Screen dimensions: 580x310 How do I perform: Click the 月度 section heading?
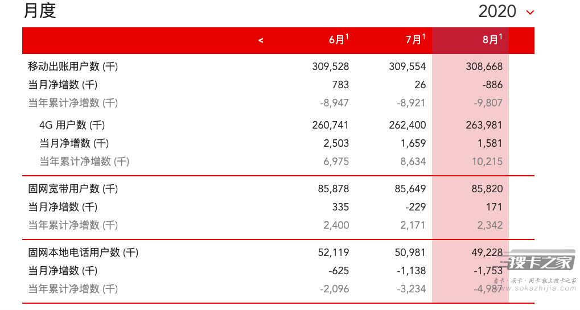pos(40,11)
